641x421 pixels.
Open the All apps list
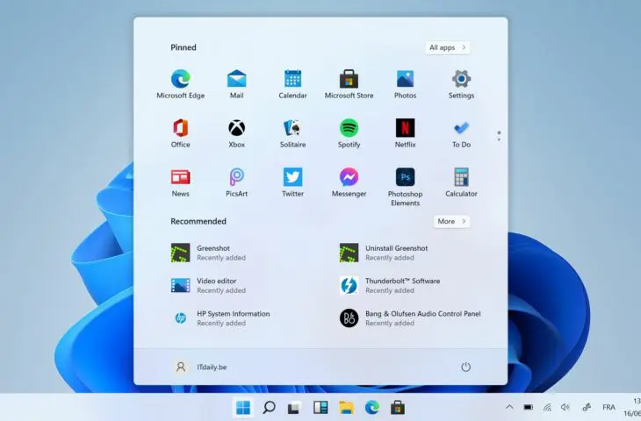point(447,47)
